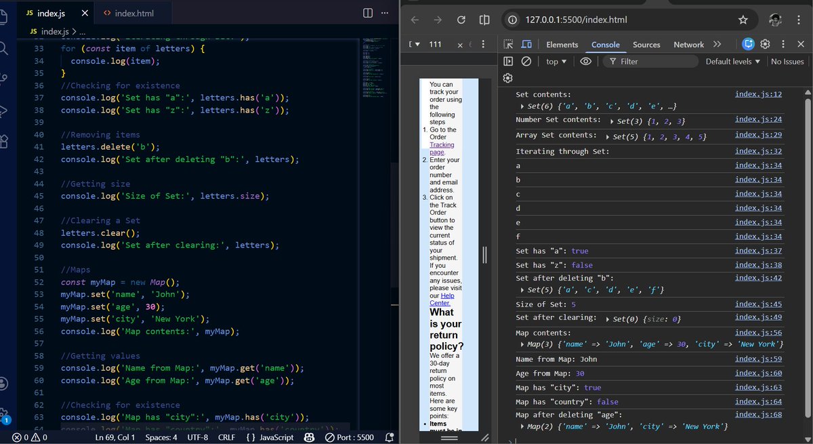Switch to index.html editor tab

pos(133,14)
